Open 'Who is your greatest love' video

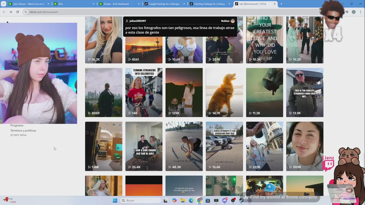click(x=265, y=40)
